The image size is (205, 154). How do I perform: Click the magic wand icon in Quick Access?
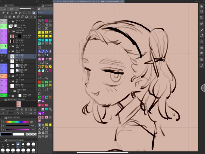(x=46, y=59)
